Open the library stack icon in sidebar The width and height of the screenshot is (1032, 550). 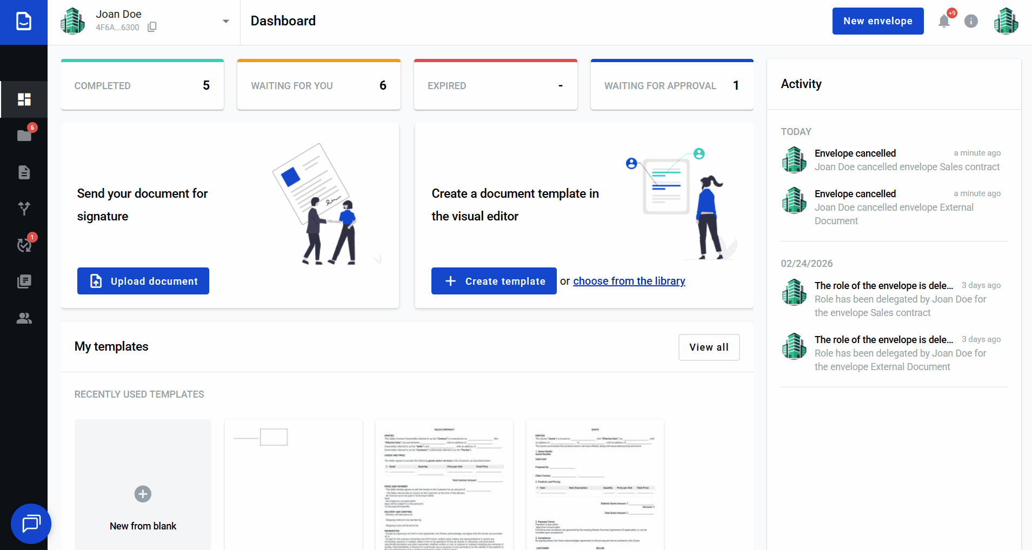[24, 281]
